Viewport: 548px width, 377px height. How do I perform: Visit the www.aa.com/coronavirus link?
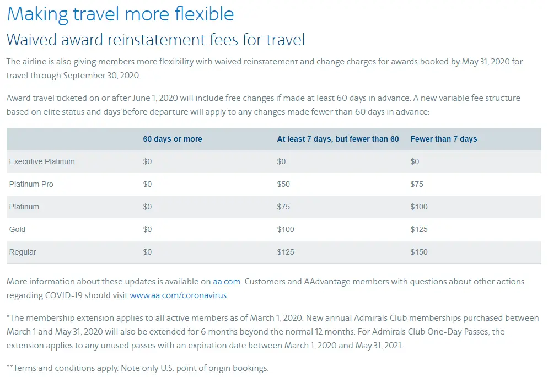(178, 295)
